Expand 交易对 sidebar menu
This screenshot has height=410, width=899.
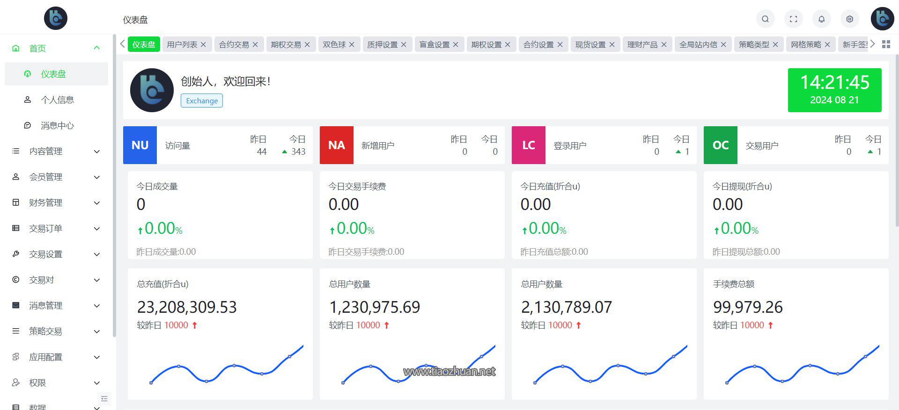coord(56,280)
